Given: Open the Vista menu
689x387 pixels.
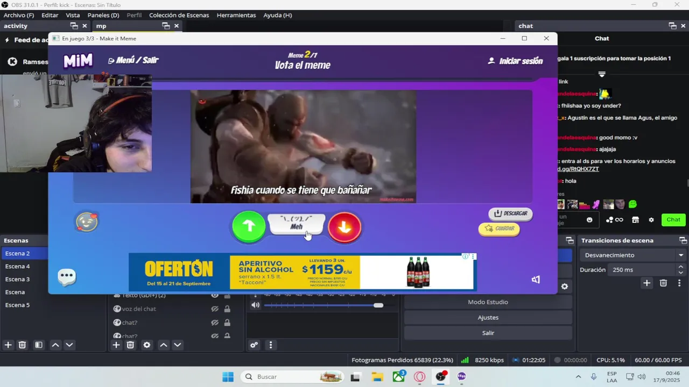Looking at the screenshot, I should tap(73, 15).
